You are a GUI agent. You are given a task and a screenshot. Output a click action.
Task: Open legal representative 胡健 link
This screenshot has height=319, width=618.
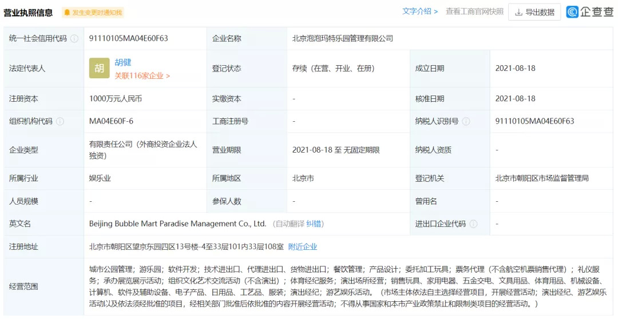point(123,62)
